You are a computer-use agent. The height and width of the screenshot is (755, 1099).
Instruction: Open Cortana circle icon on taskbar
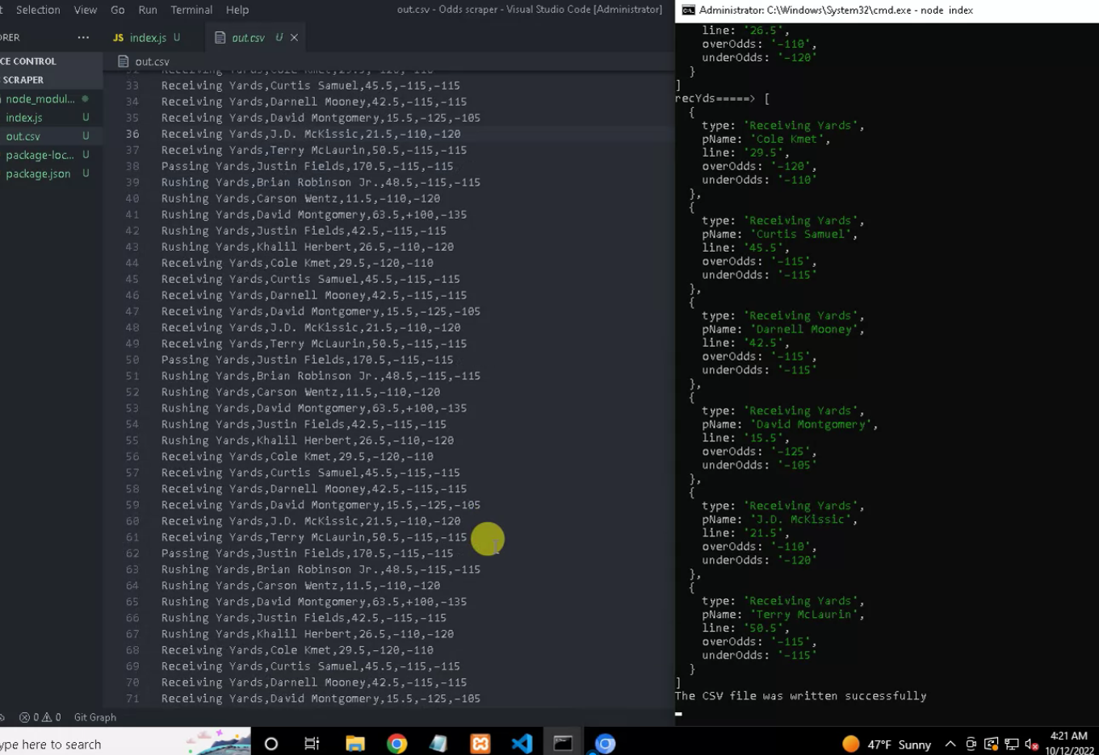271,744
